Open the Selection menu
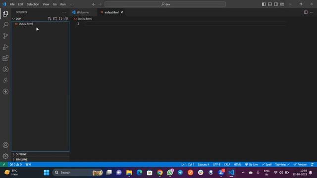Screen dimensions: 317x178 click(x=33, y=4)
